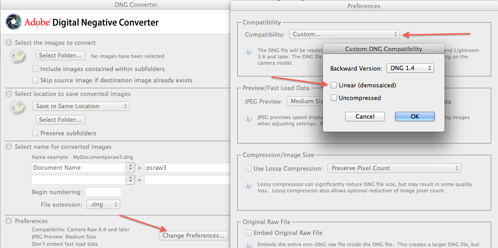This screenshot has height=248, width=498.
Task: Open the JPEG Preview Medium Size dropdown
Action: tap(305, 101)
